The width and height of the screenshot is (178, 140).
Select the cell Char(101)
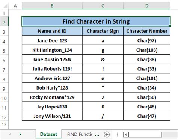[147, 78]
